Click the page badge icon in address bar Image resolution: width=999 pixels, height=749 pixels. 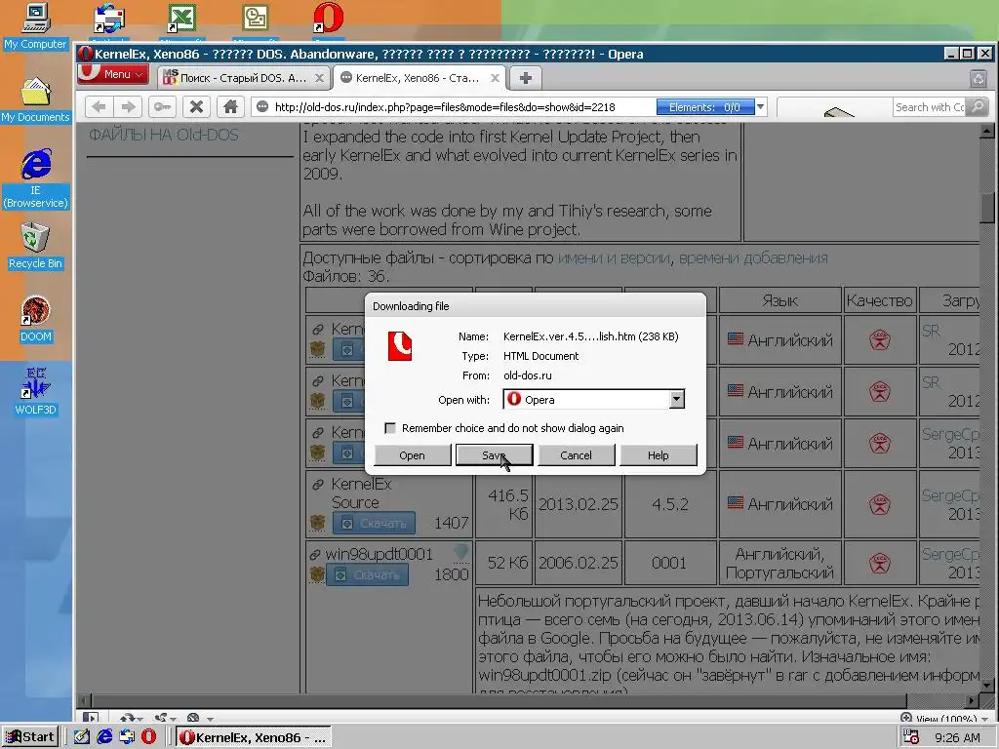(262, 106)
